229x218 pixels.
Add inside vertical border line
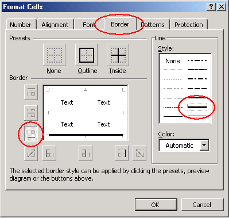pos(86,153)
